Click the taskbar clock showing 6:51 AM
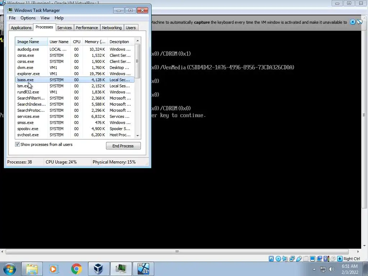This screenshot has width=368, height=276. [350, 269]
